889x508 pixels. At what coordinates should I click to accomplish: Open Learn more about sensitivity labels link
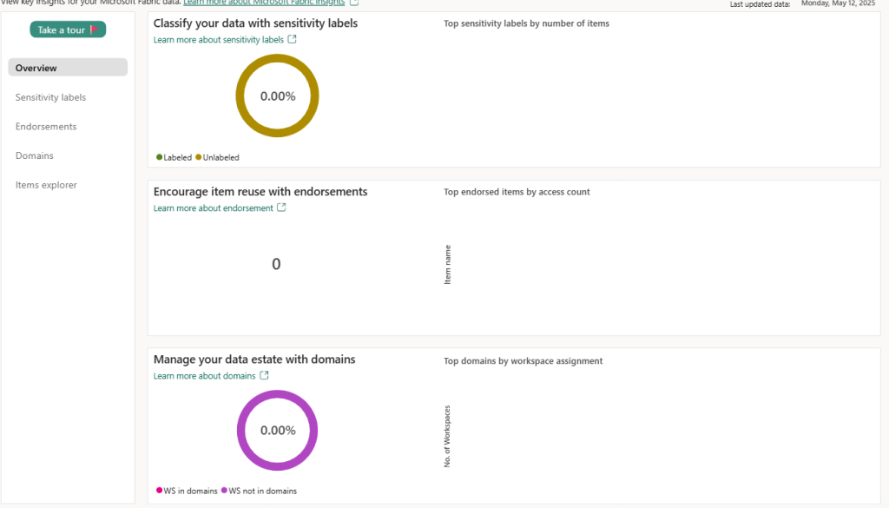coord(219,40)
